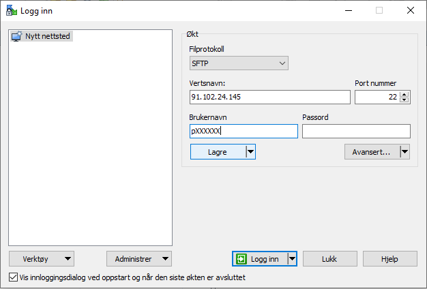Open Avansert advanced settings
The height and width of the screenshot is (289, 427).
click(x=372, y=152)
